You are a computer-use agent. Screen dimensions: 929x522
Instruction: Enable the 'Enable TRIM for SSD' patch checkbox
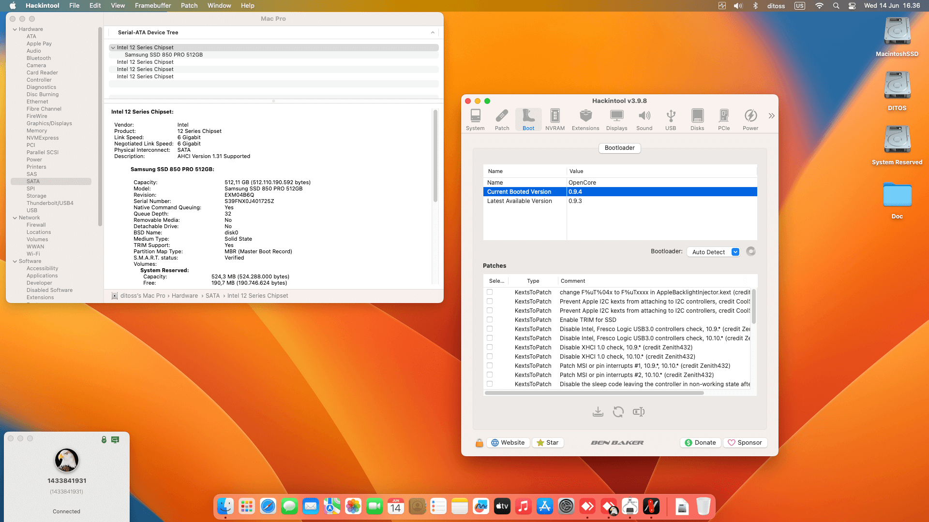click(490, 319)
